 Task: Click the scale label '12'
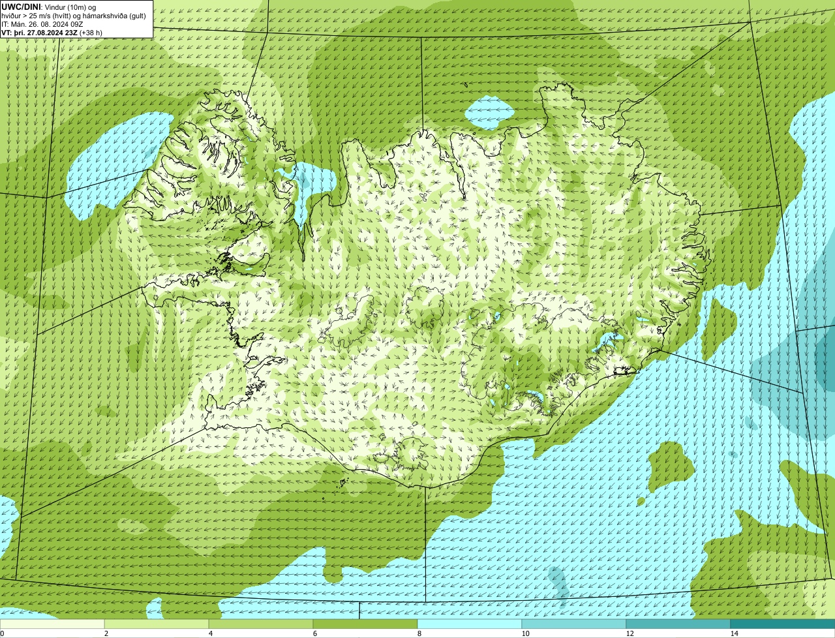[x=630, y=633]
